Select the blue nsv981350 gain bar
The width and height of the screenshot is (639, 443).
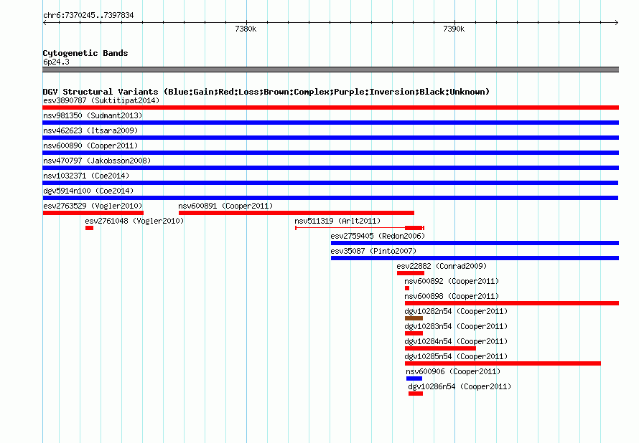click(330, 123)
